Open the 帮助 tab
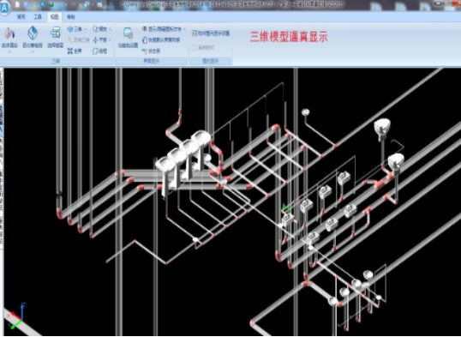The image size is (461, 337). pos(71,17)
